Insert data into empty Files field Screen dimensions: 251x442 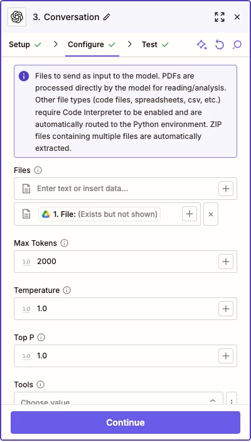[226, 189]
